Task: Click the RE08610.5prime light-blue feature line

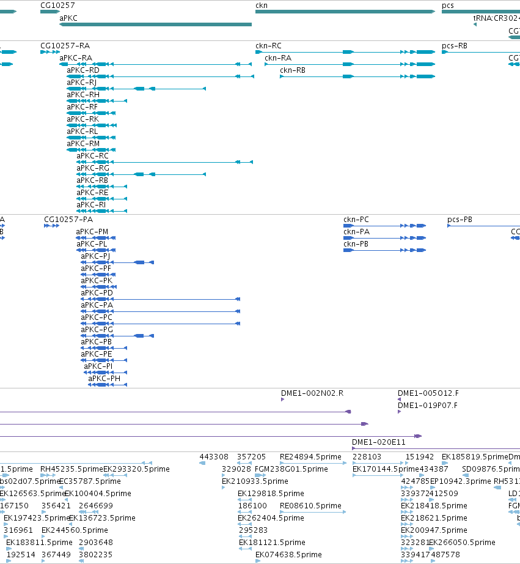Action: 313,512
